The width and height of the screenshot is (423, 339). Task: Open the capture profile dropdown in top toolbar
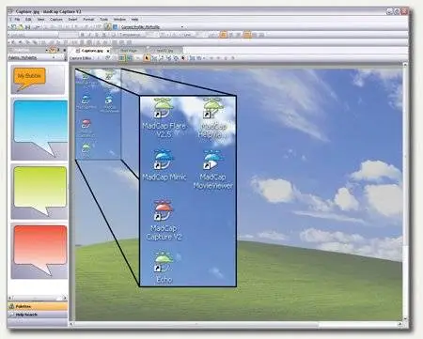coord(182,27)
